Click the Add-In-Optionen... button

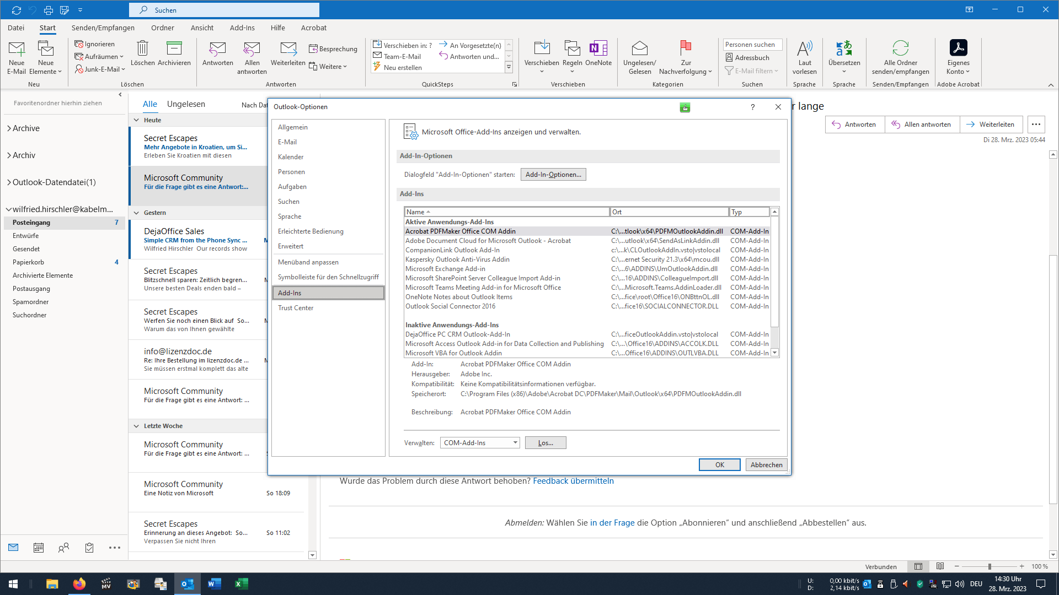tap(553, 175)
